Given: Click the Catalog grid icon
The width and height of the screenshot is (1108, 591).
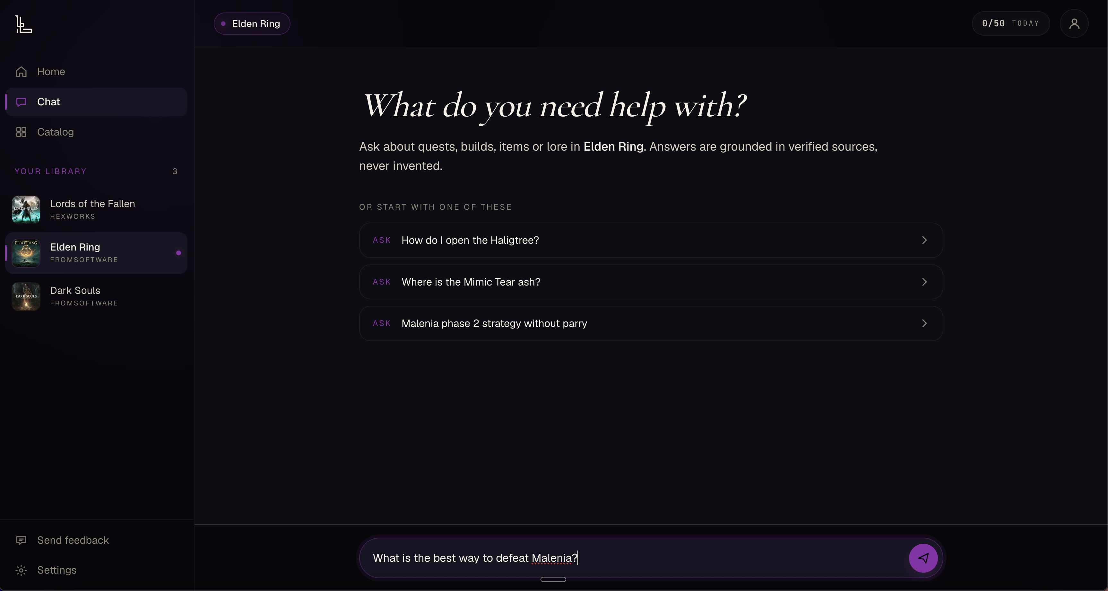Looking at the screenshot, I should pyautogui.click(x=21, y=132).
